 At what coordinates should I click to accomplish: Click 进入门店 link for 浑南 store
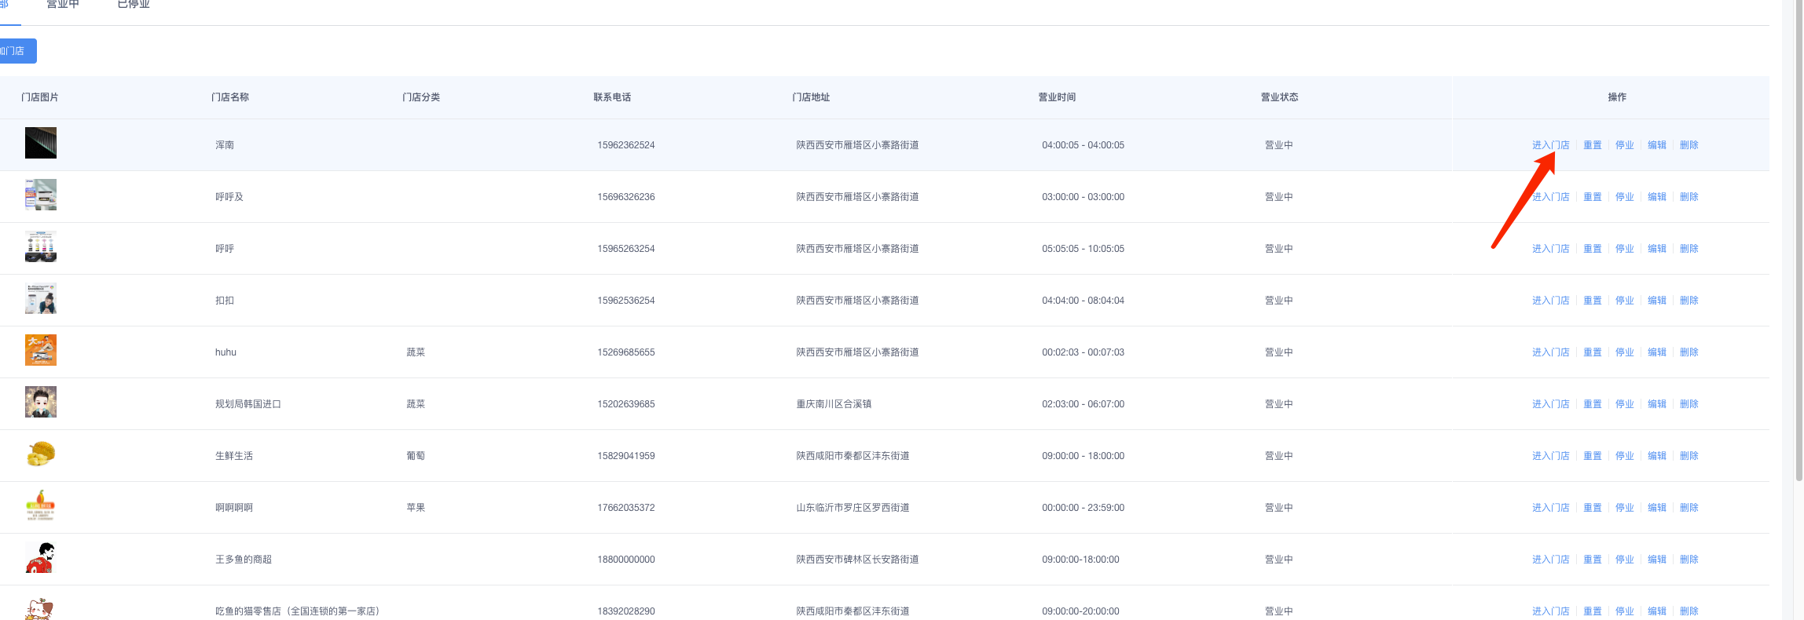(x=1550, y=145)
